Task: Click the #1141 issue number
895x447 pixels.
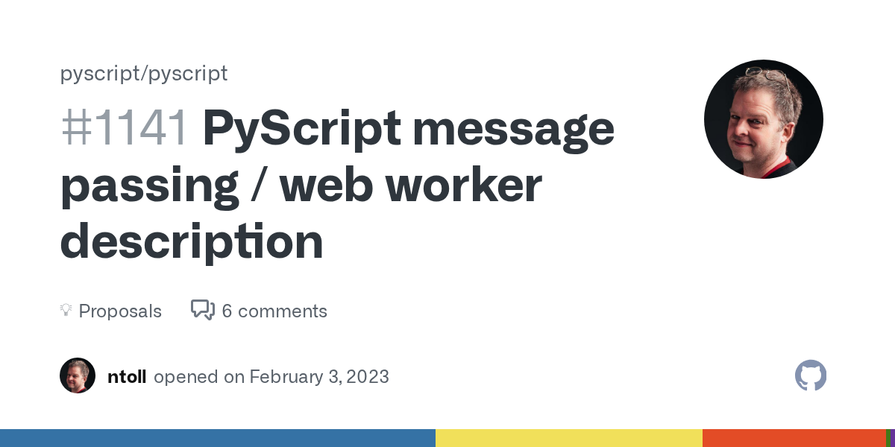Action: tap(124, 128)
